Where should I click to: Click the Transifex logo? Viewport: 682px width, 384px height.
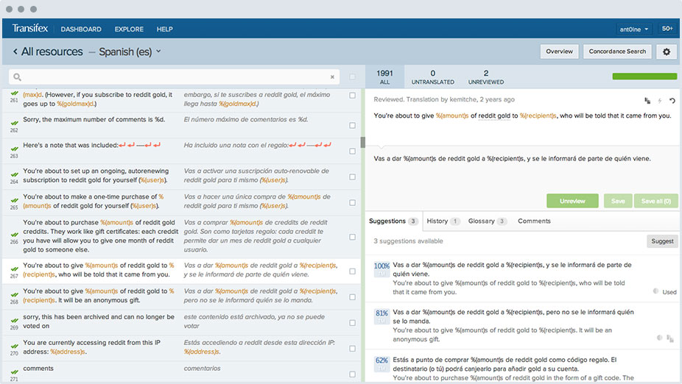pos(30,28)
